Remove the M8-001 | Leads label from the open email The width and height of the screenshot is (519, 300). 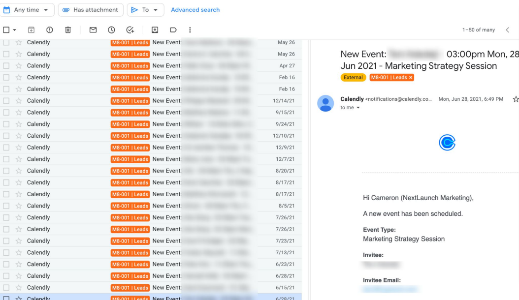click(411, 78)
